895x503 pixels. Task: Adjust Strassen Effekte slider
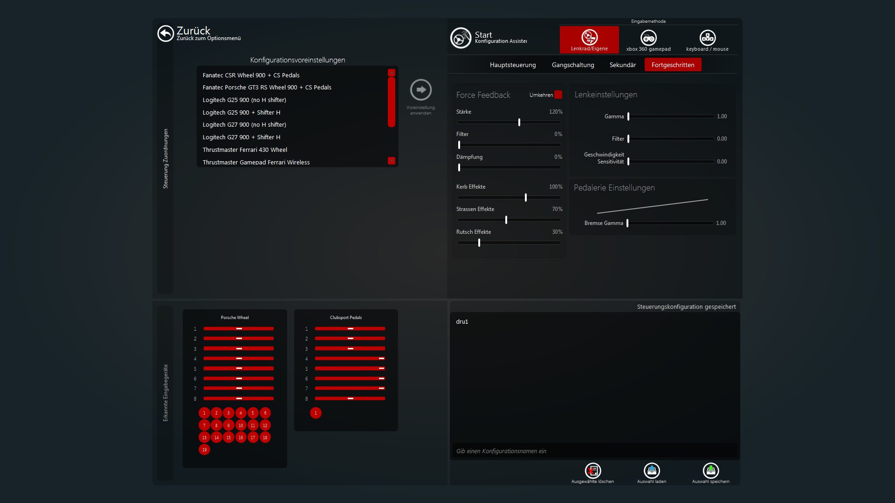tap(509, 220)
